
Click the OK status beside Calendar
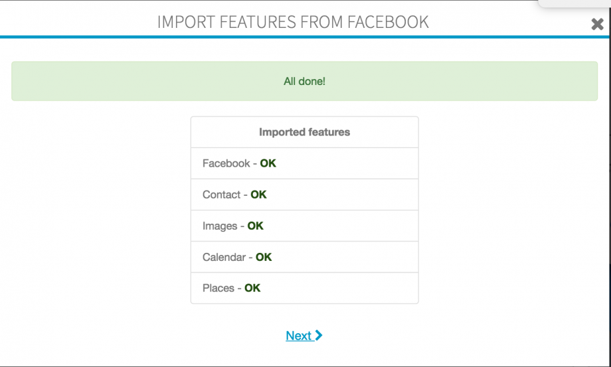point(264,257)
